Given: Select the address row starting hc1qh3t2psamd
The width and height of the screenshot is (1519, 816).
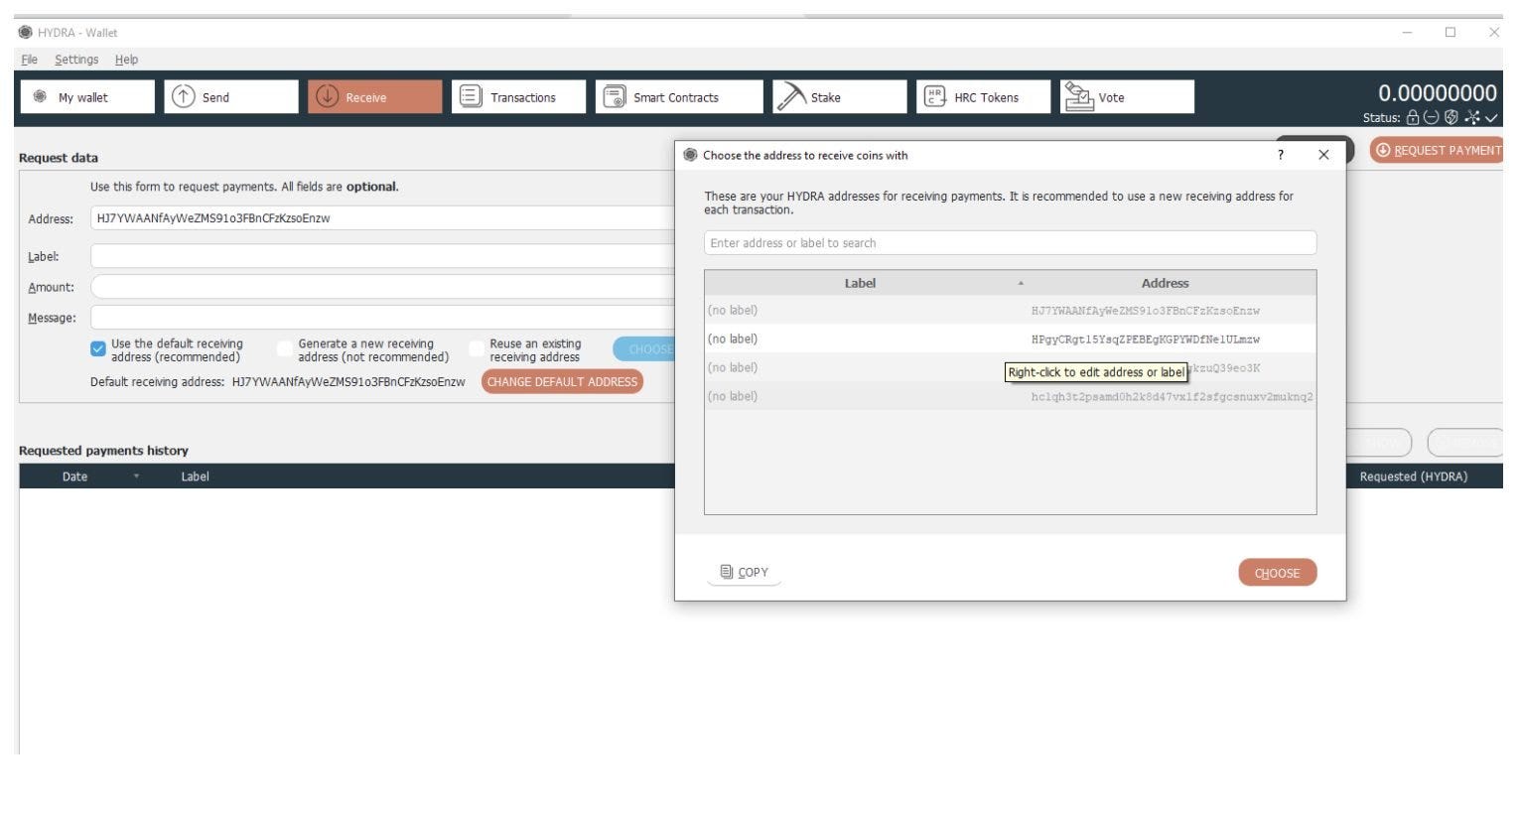Looking at the screenshot, I should 1010,397.
